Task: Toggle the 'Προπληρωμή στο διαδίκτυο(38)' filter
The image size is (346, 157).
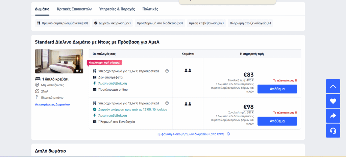Action: point(159,23)
